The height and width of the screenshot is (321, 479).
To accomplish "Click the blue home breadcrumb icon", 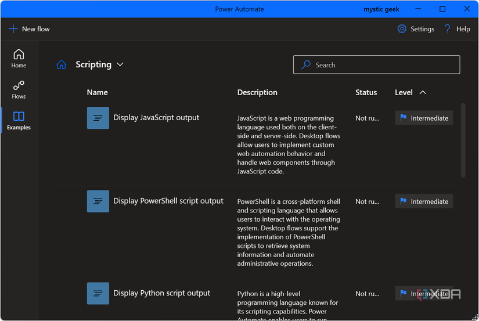I will (62, 64).
